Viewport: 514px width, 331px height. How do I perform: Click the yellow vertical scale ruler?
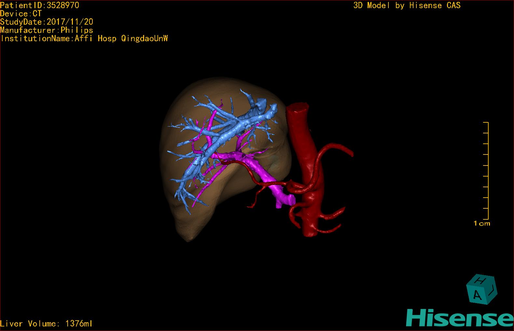tap(488, 171)
